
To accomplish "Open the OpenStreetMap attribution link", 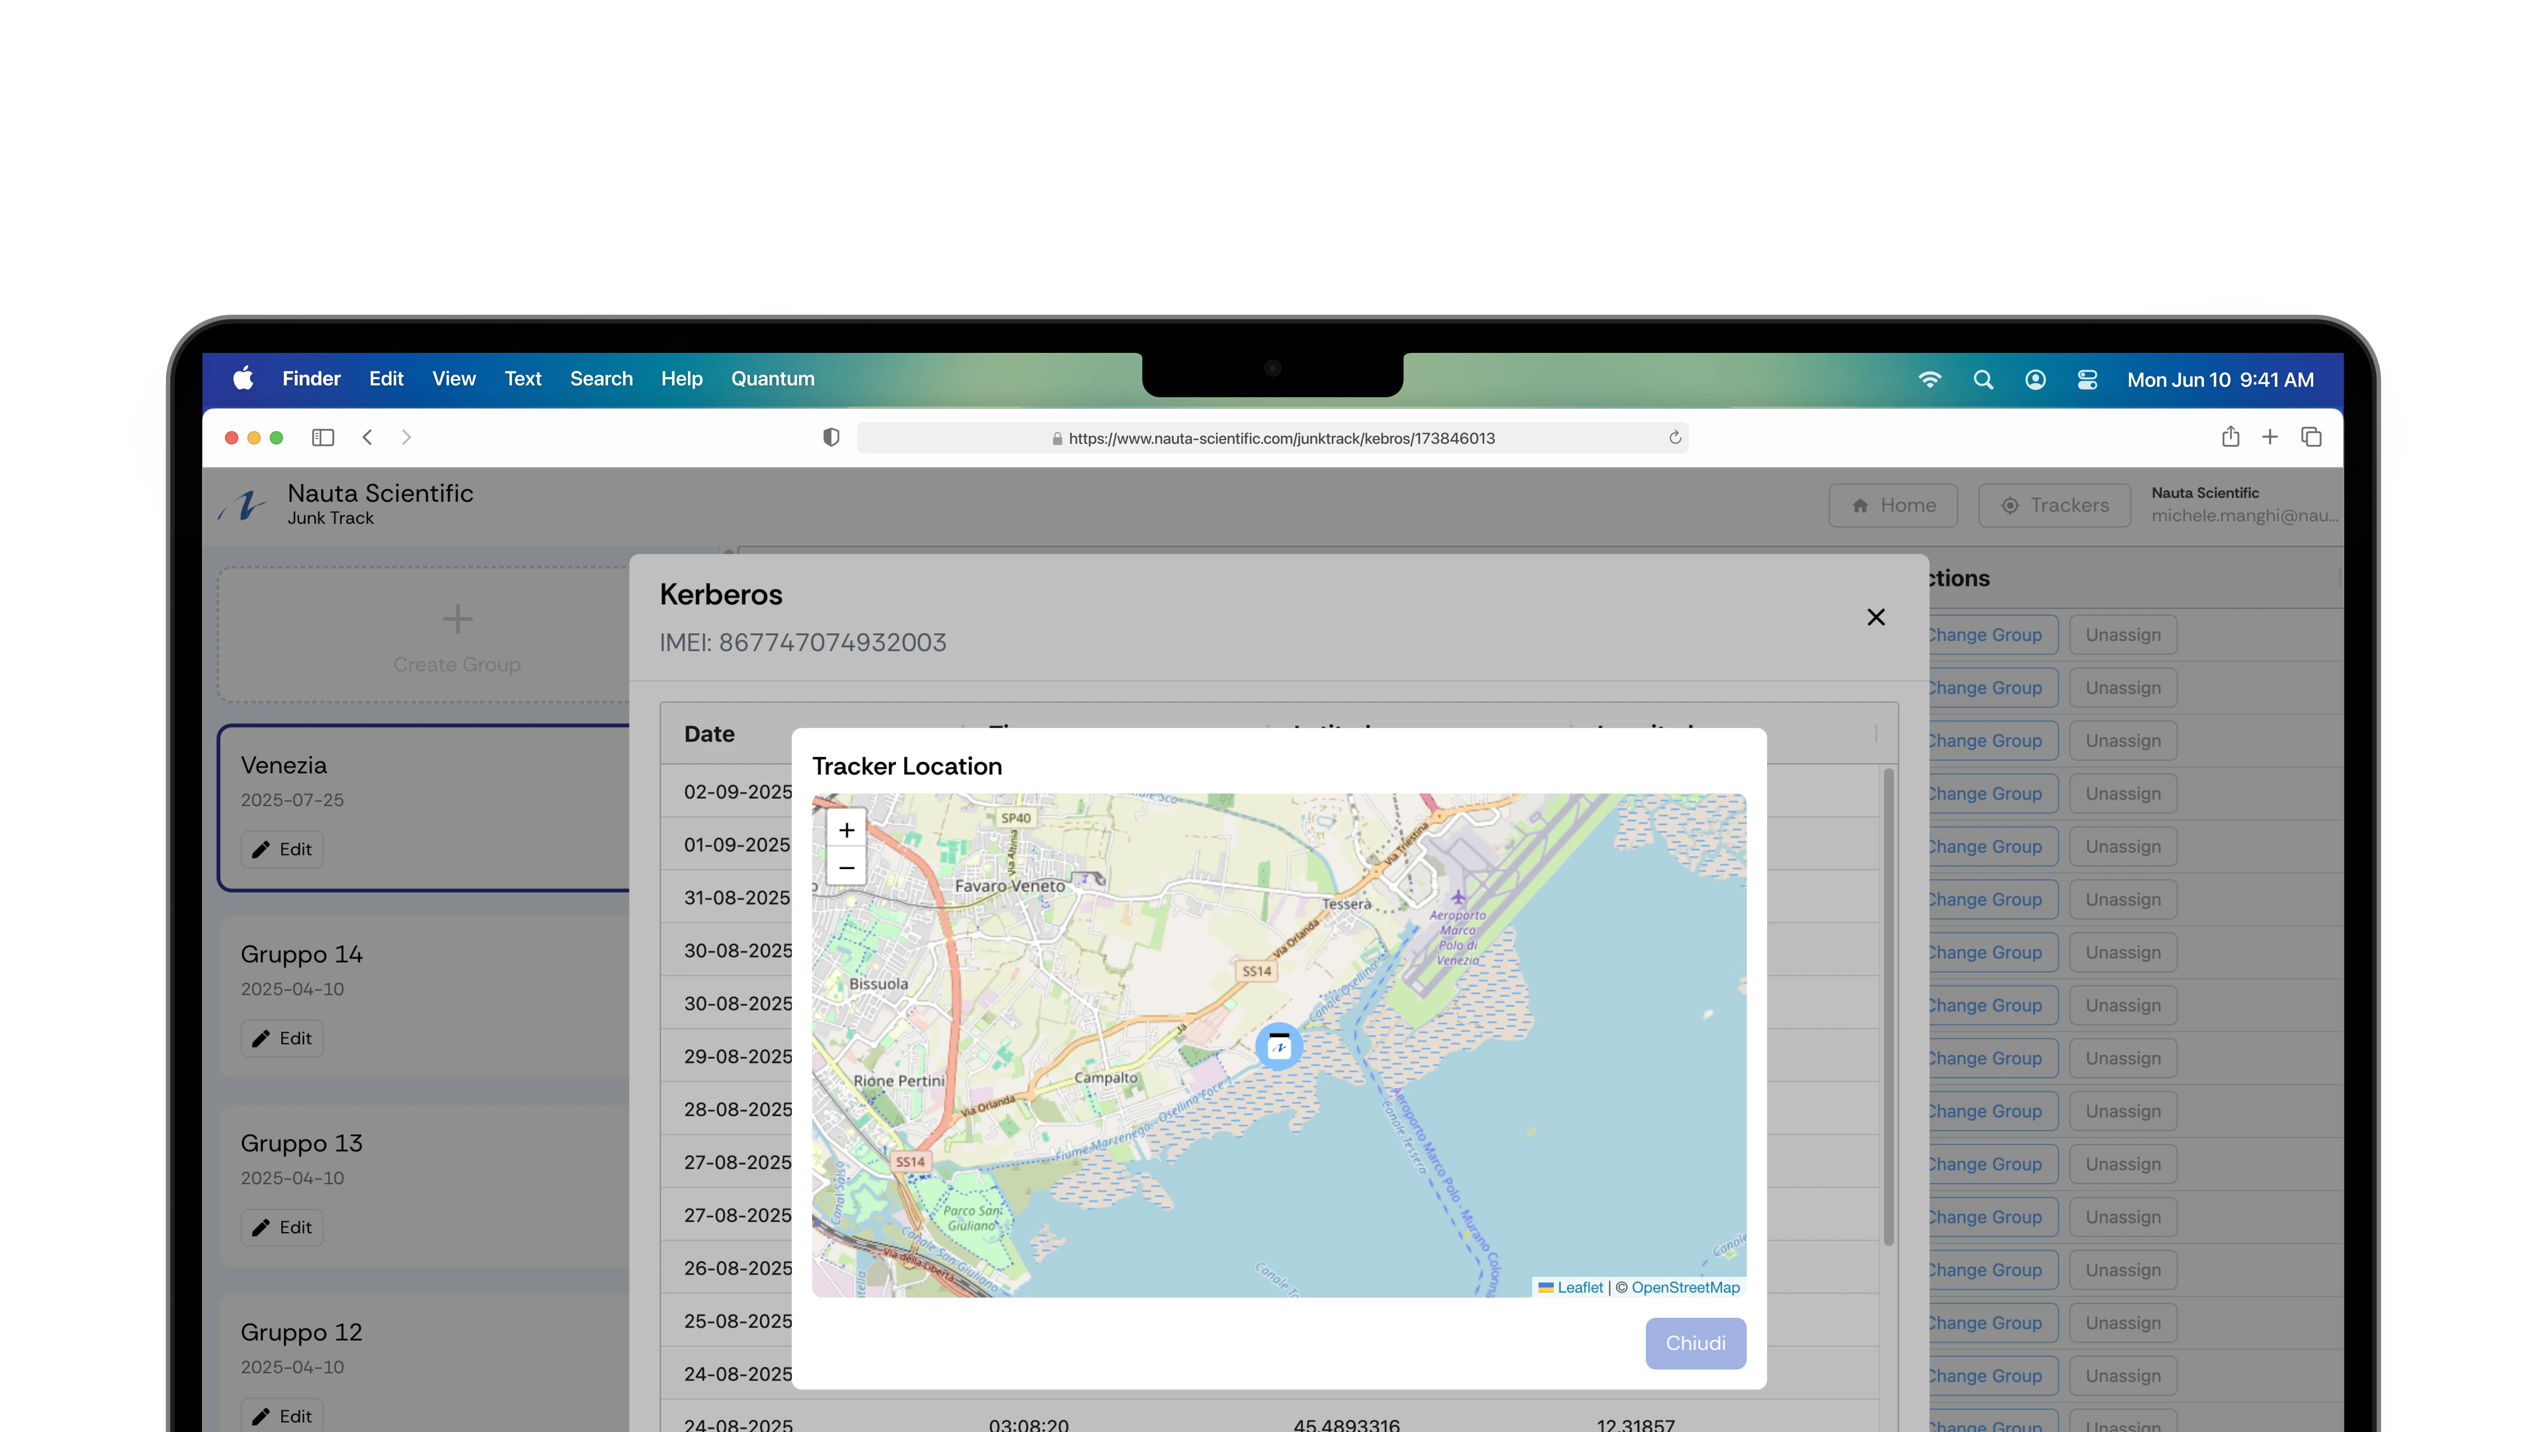I will point(1685,1287).
